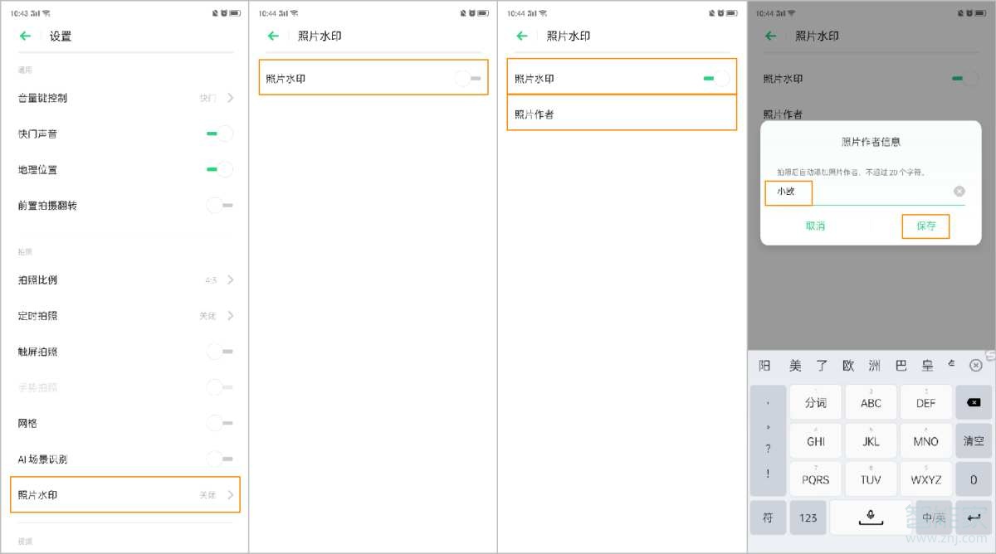
Task: Expand the 音量键控制 setting
Action: click(x=124, y=97)
